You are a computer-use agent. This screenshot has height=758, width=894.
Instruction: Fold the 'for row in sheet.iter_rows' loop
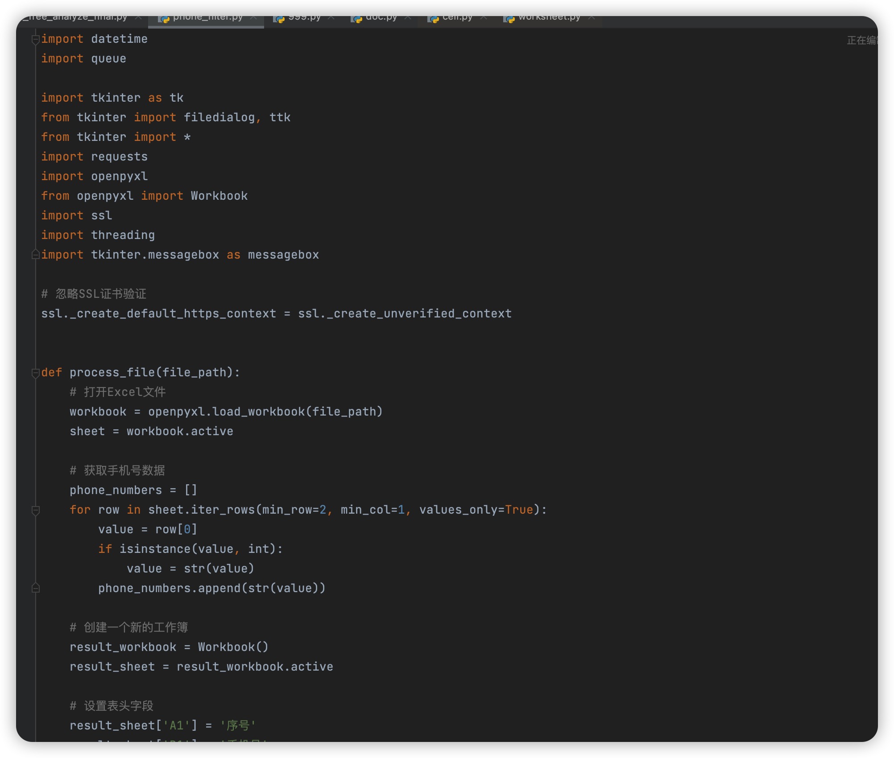(36, 510)
